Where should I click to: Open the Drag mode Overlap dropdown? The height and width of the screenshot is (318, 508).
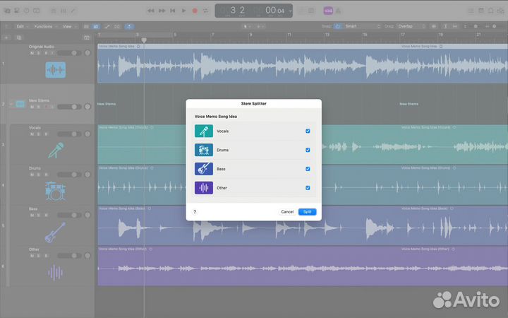tap(411, 26)
